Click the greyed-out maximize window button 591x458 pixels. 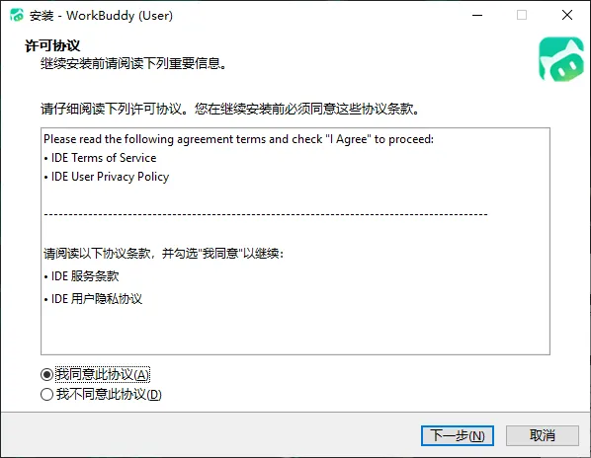click(x=522, y=15)
